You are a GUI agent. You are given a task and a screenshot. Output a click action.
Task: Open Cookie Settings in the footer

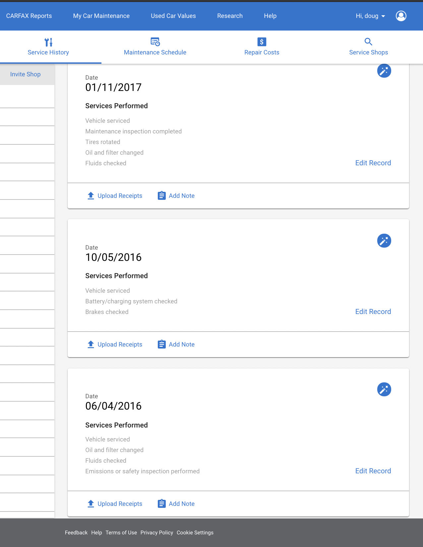point(195,533)
